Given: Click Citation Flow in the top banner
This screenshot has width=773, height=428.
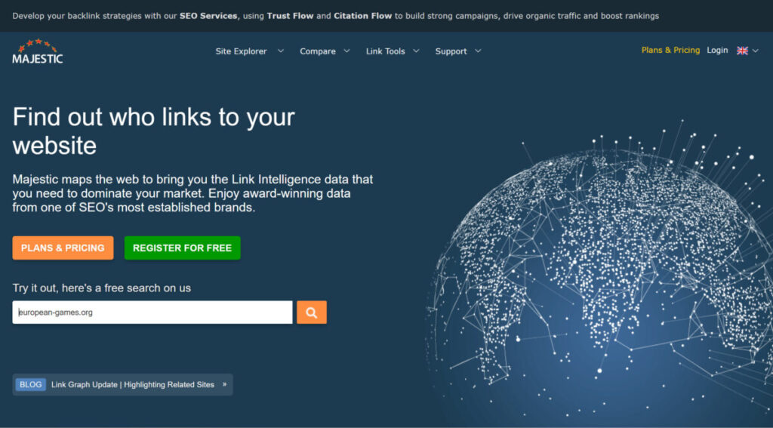Looking at the screenshot, I should tap(362, 16).
